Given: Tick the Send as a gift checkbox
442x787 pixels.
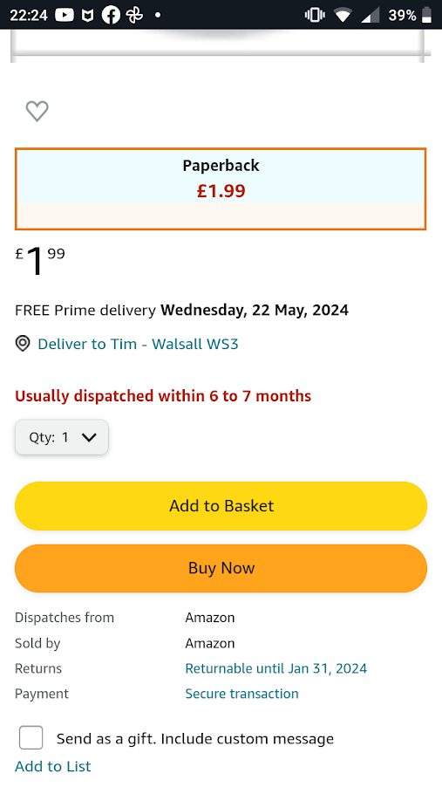Looking at the screenshot, I should pos(31,738).
